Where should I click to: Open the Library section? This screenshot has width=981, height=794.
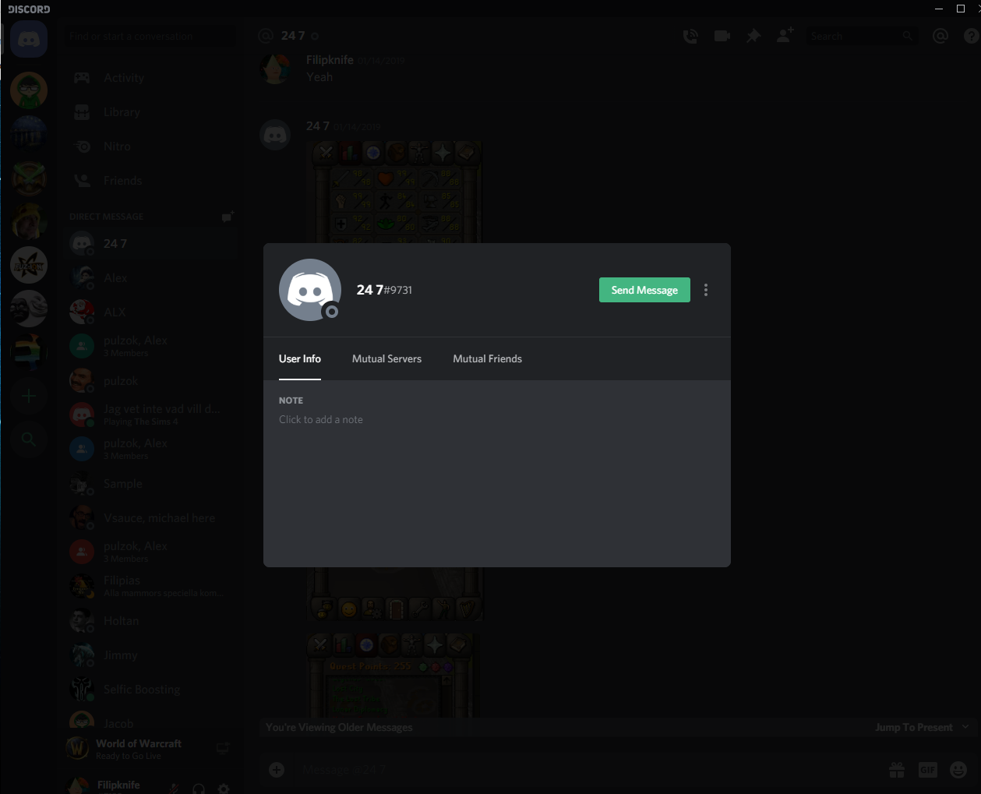[x=152, y=112]
